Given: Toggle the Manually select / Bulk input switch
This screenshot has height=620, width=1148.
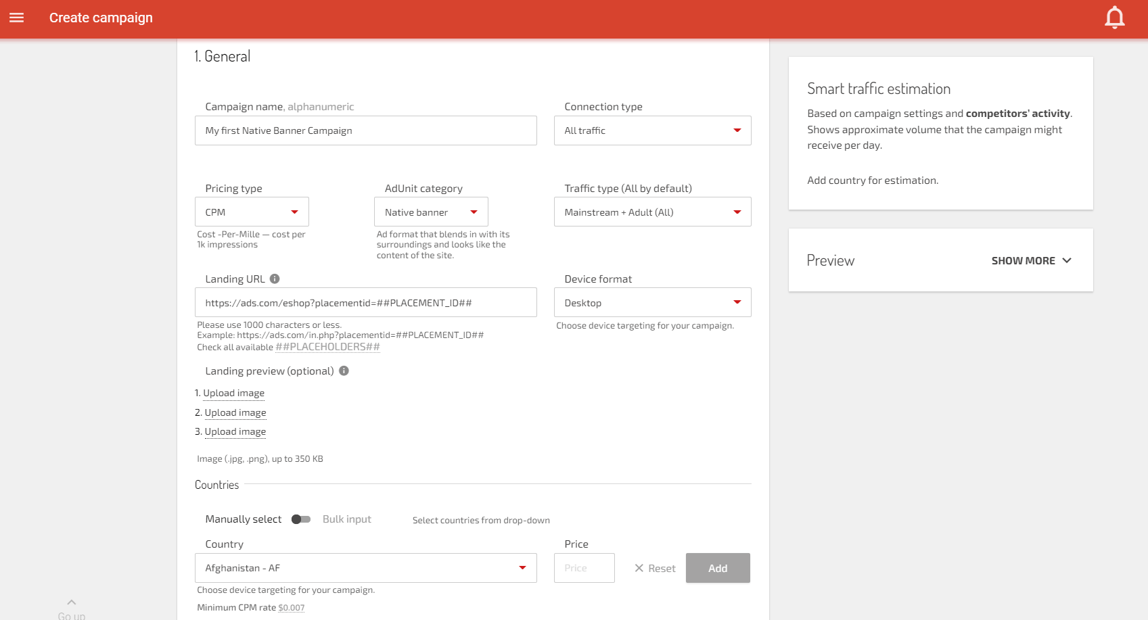Looking at the screenshot, I should [301, 519].
